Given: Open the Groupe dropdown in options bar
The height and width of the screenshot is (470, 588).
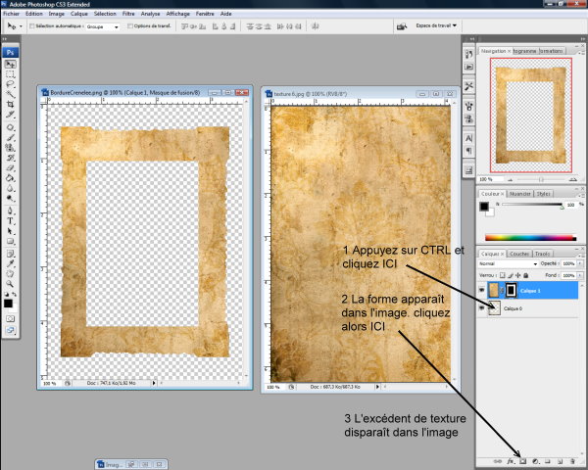Looking at the screenshot, I should [x=103, y=26].
